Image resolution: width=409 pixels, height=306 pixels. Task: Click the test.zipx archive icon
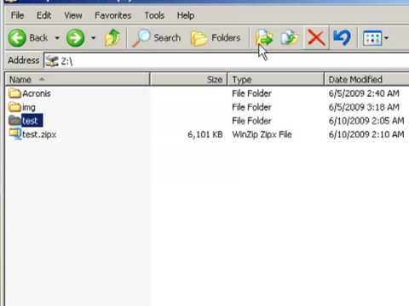[x=14, y=133]
